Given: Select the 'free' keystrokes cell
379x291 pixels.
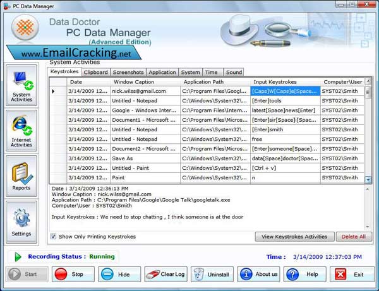Looking at the screenshot, I should 286,139.
